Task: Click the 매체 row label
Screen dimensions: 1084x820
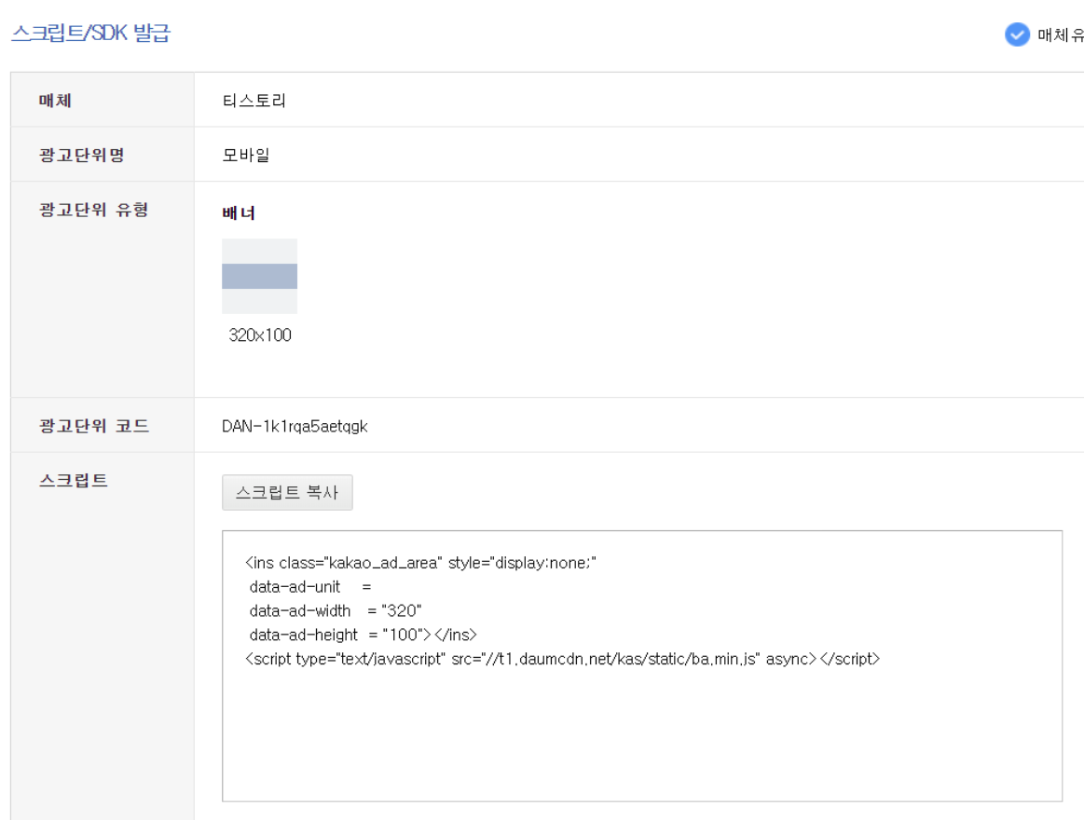Action: (55, 101)
